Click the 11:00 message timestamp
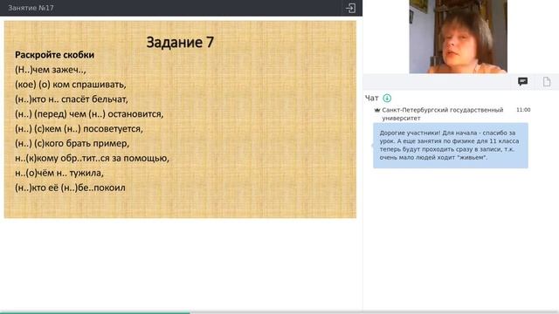 click(x=523, y=110)
